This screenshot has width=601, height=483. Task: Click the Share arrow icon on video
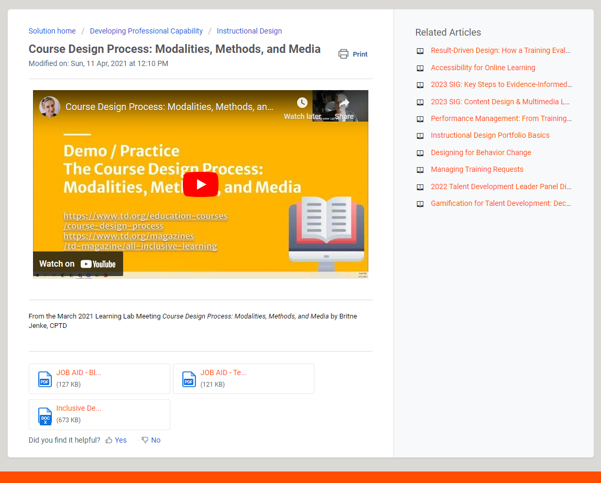344,103
